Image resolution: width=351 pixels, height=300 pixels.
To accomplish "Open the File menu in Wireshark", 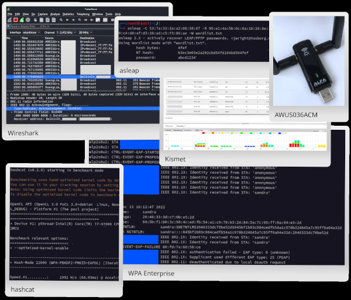I will pyautogui.click(x=10, y=14).
